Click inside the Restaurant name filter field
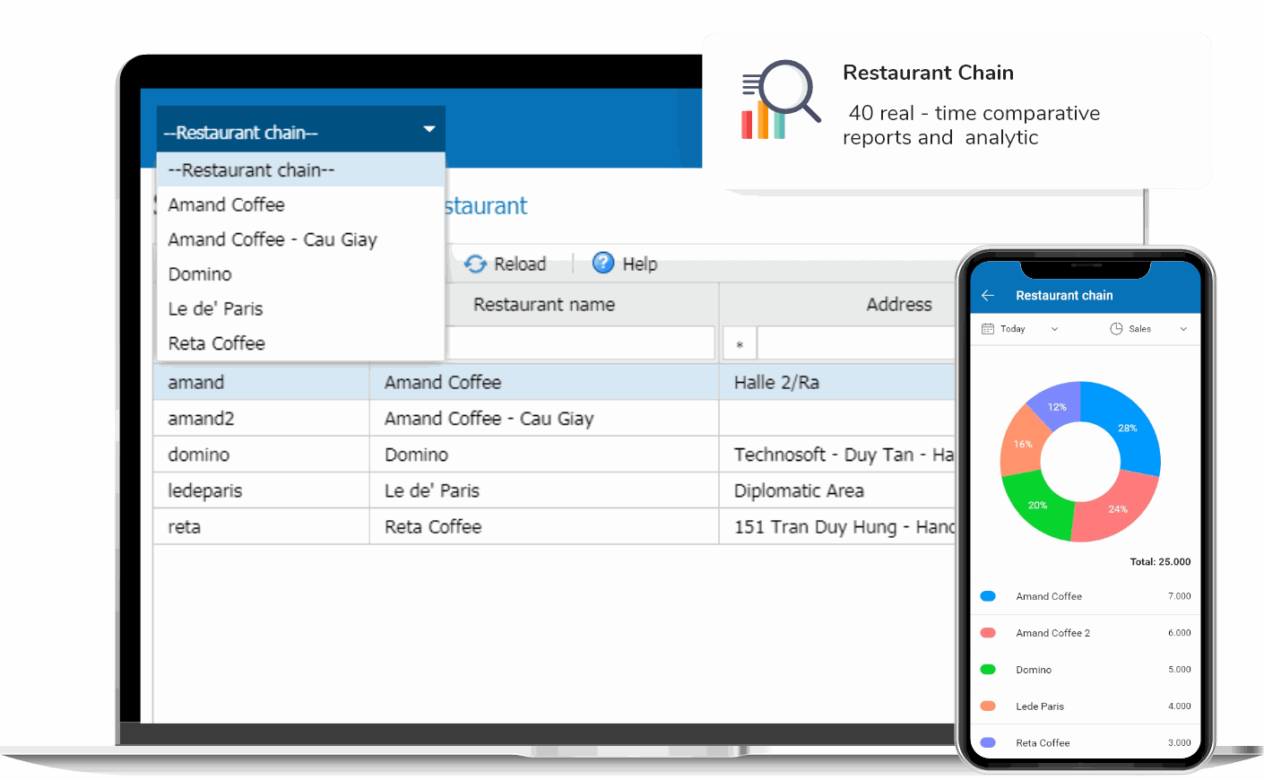Image resolution: width=1264 pixels, height=780 pixels. (581, 342)
